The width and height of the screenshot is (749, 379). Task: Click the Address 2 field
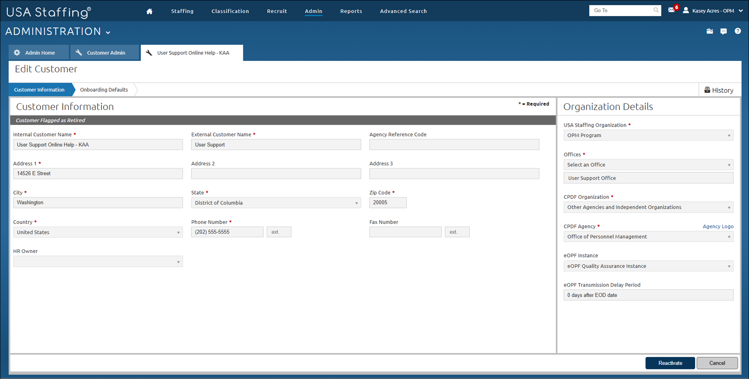pyautogui.click(x=276, y=173)
